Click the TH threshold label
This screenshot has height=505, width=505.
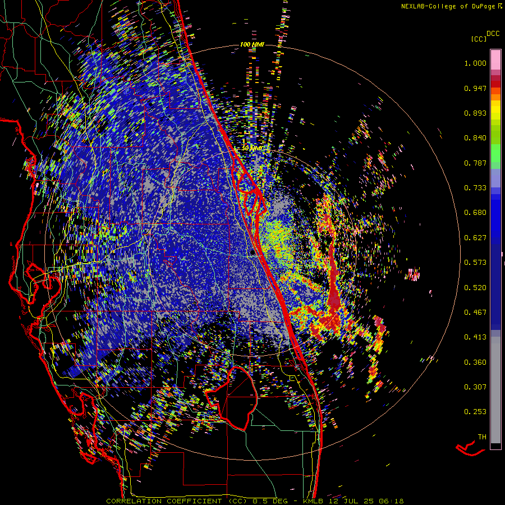[x=482, y=437]
